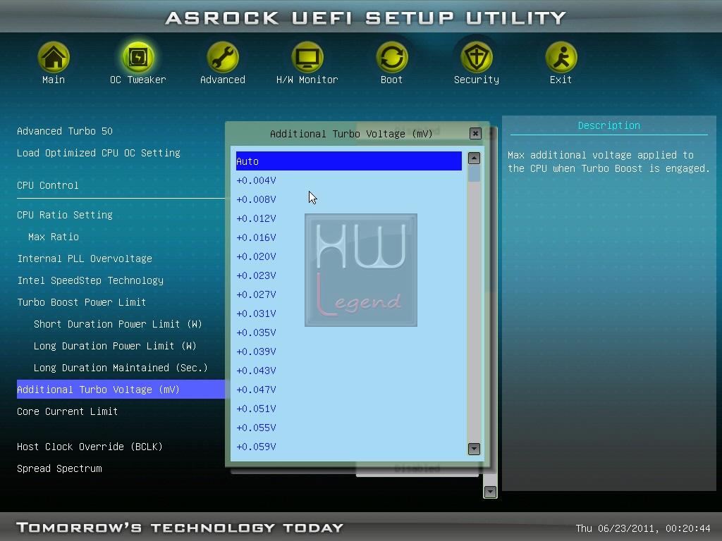Click the popup list scroll-down arrow
722x541 pixels.
[474, 449]
